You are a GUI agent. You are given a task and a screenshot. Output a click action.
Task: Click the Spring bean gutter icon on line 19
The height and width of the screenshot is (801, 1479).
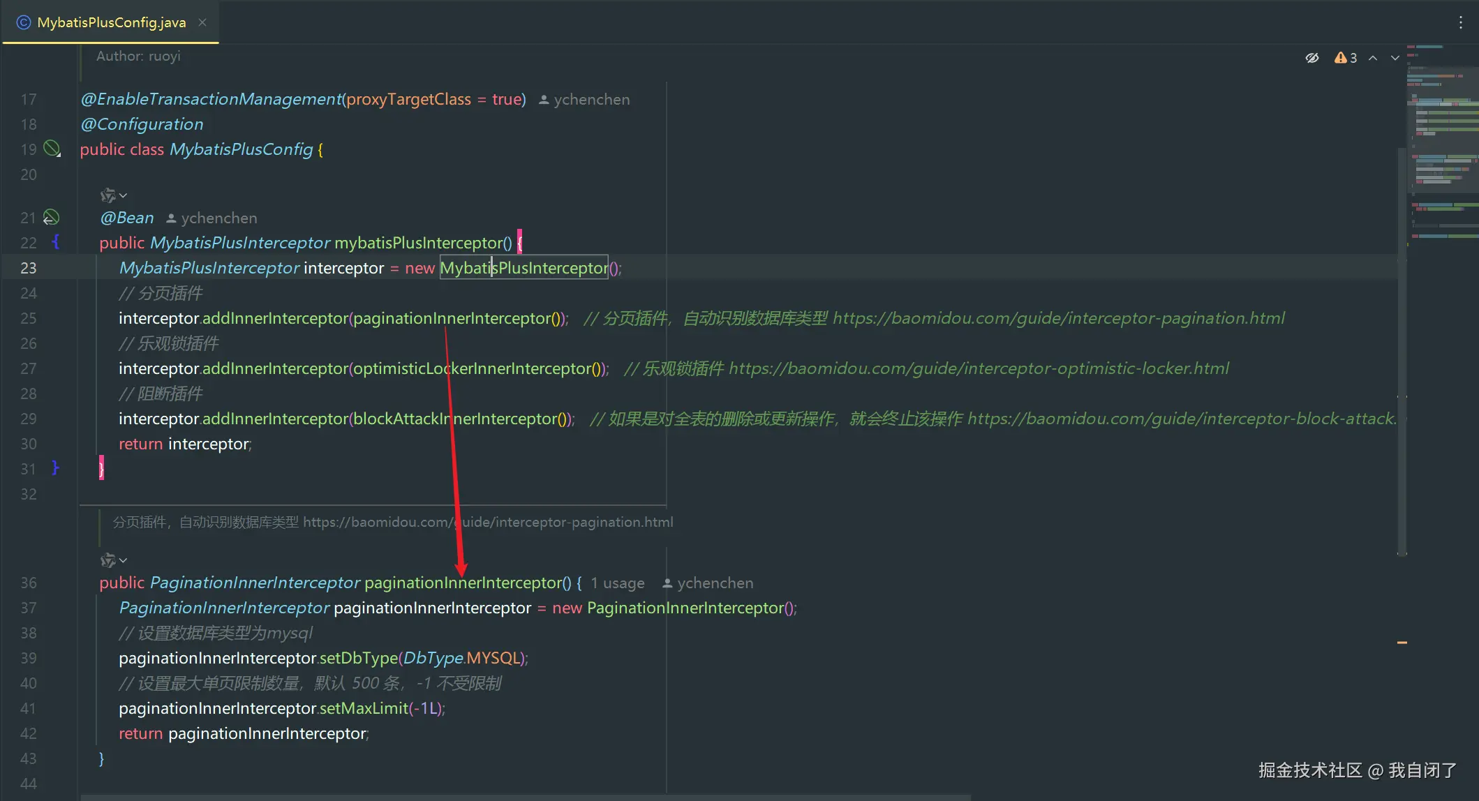click(52, 148)
